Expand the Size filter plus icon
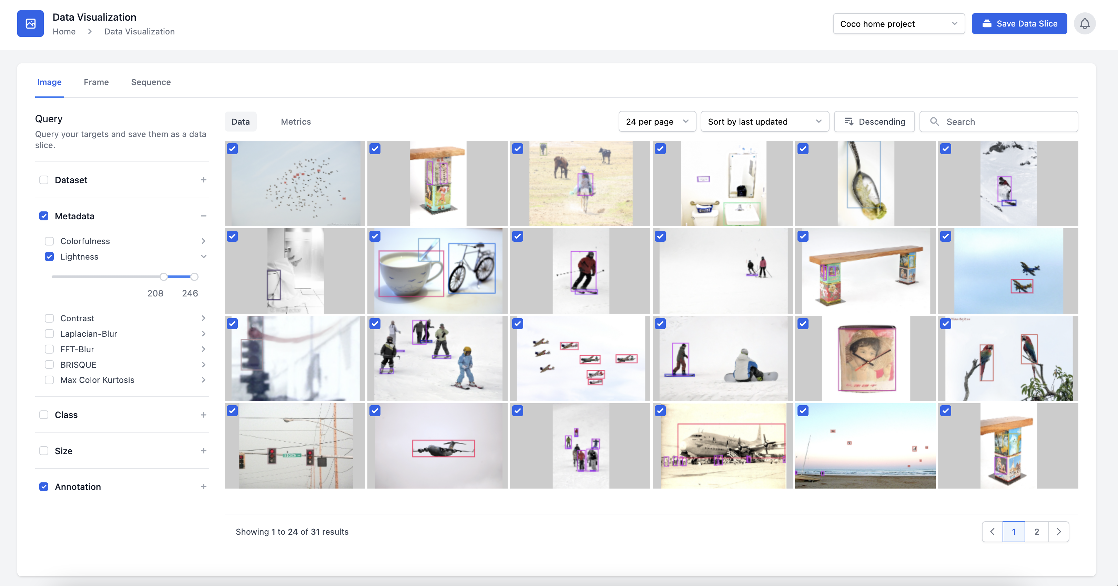1118x586 pixels. click(203, 451)
